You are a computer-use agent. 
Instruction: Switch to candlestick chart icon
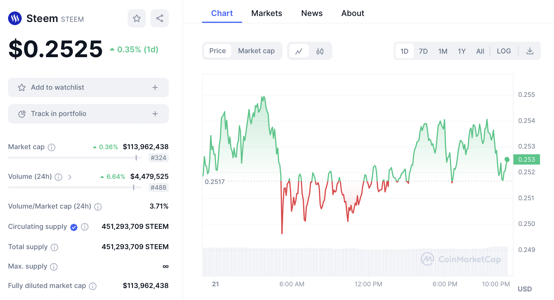320,51
